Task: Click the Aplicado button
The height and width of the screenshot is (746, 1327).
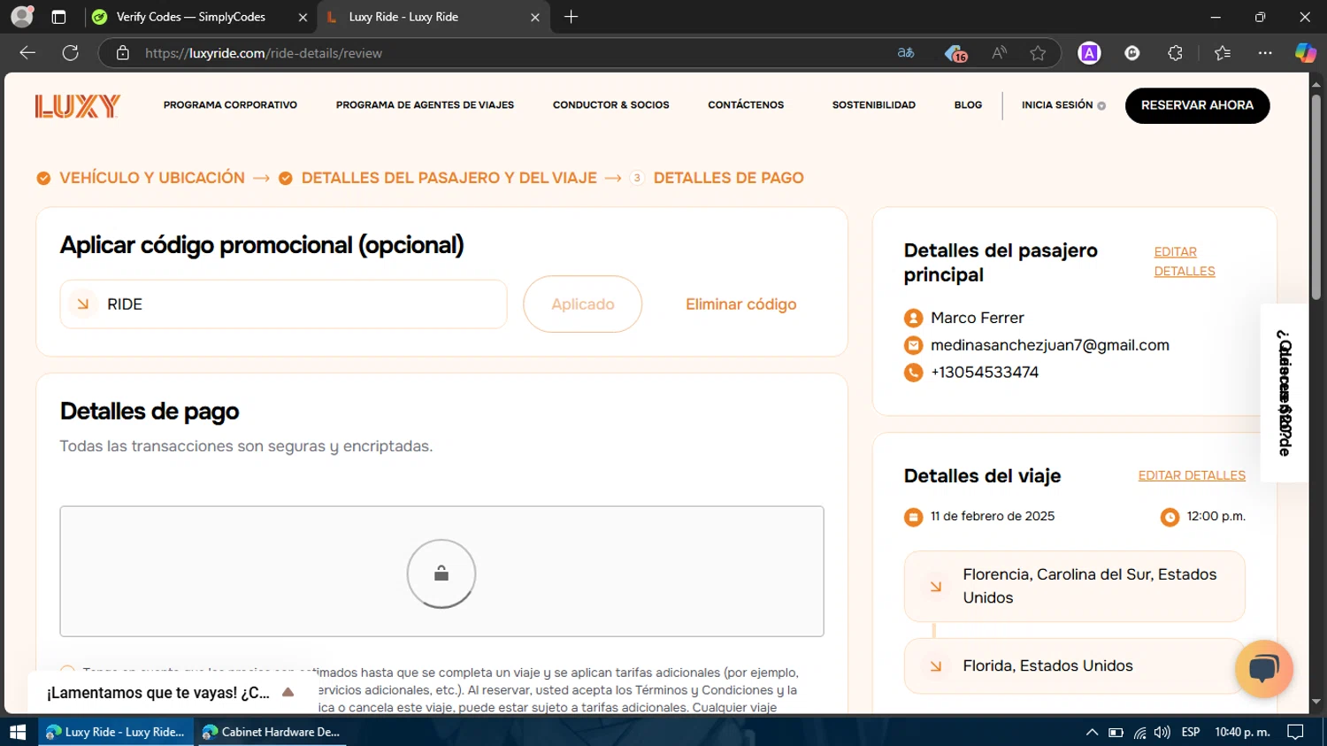Action: (x=582, y=304)
